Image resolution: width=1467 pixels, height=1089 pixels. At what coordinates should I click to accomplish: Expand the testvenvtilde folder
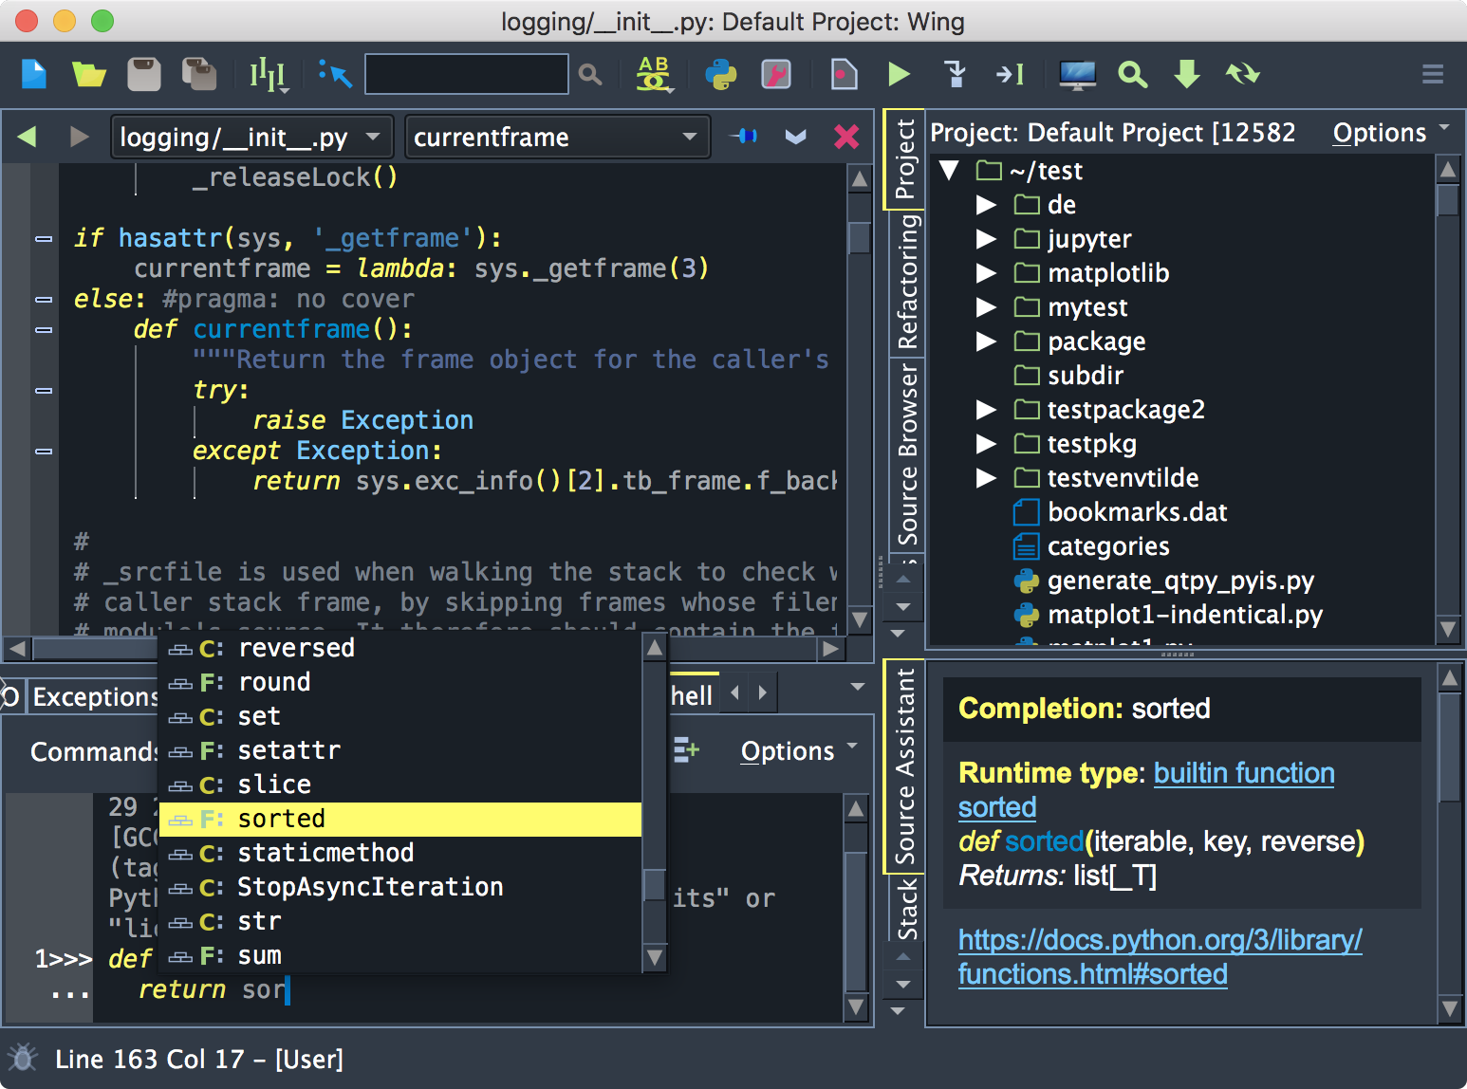click(x=987, y=478)
